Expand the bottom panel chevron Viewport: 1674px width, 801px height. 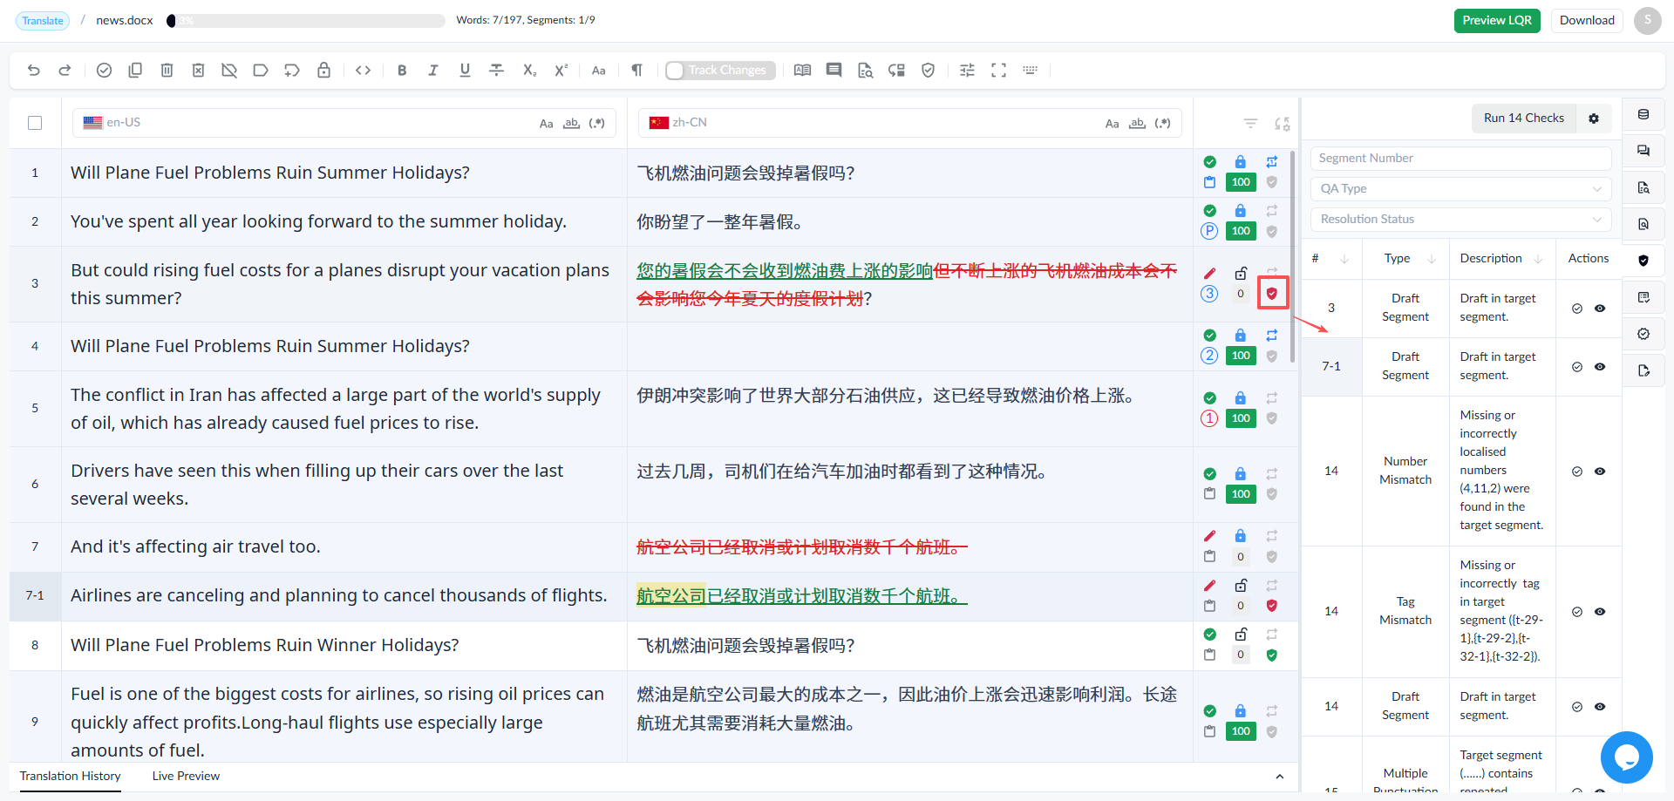1279,777
